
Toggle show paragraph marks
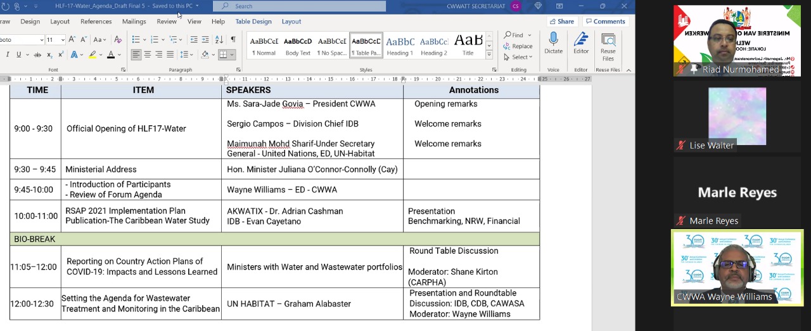coord(233,39)
